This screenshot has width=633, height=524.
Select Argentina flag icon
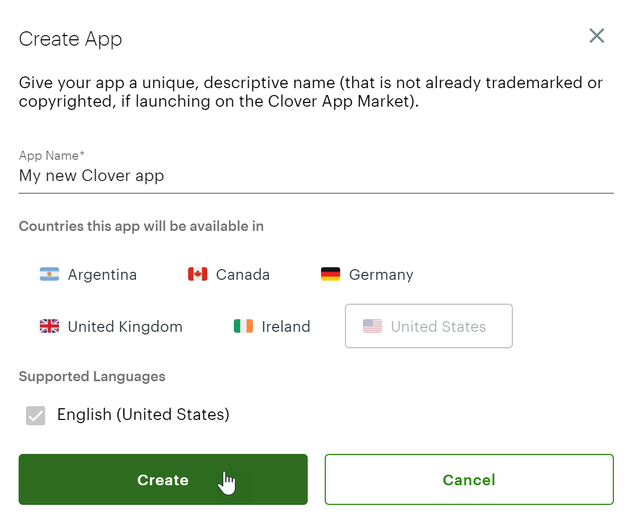[x=49, y=274]
